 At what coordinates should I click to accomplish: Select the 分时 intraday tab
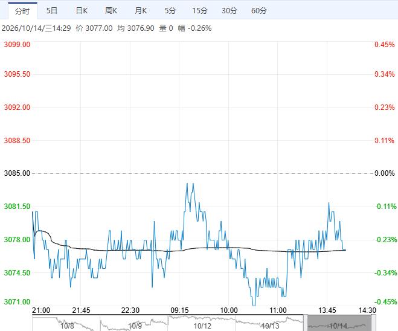[22, 11]
